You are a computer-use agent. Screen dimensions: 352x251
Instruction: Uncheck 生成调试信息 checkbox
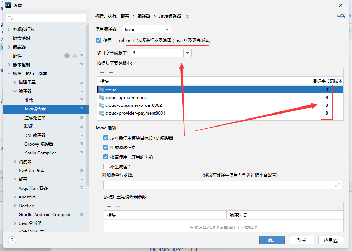click(x=106, y=148)
